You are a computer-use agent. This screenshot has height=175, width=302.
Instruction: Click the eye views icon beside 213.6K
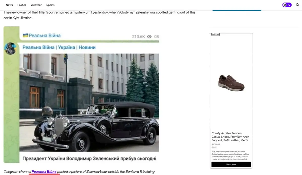pyautogui.click(x=149, y=37)
